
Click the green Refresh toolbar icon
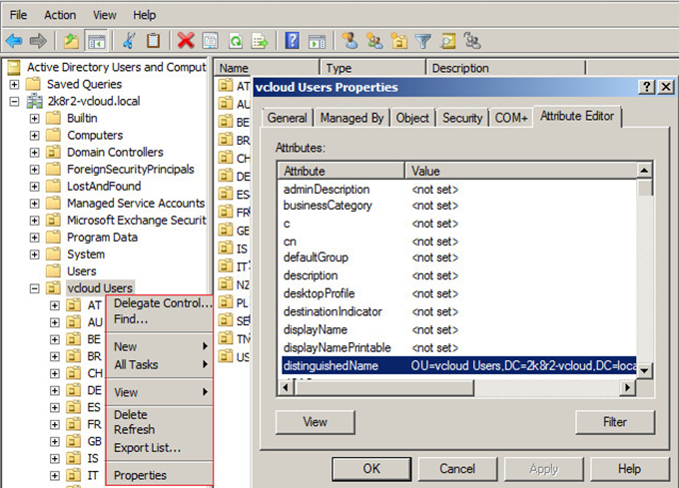(235, 41)
